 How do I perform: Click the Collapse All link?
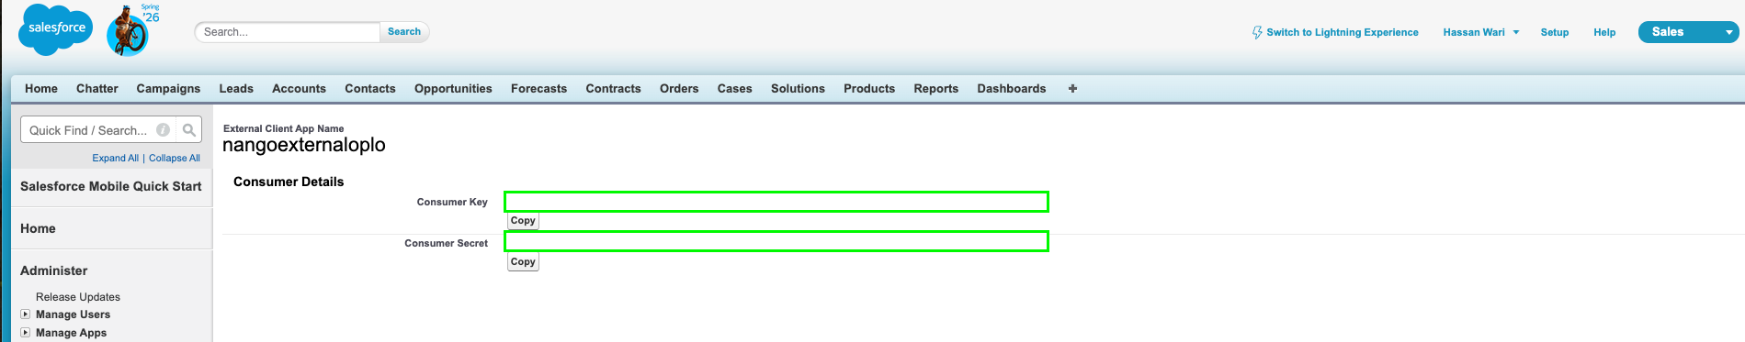click(175, 158)
